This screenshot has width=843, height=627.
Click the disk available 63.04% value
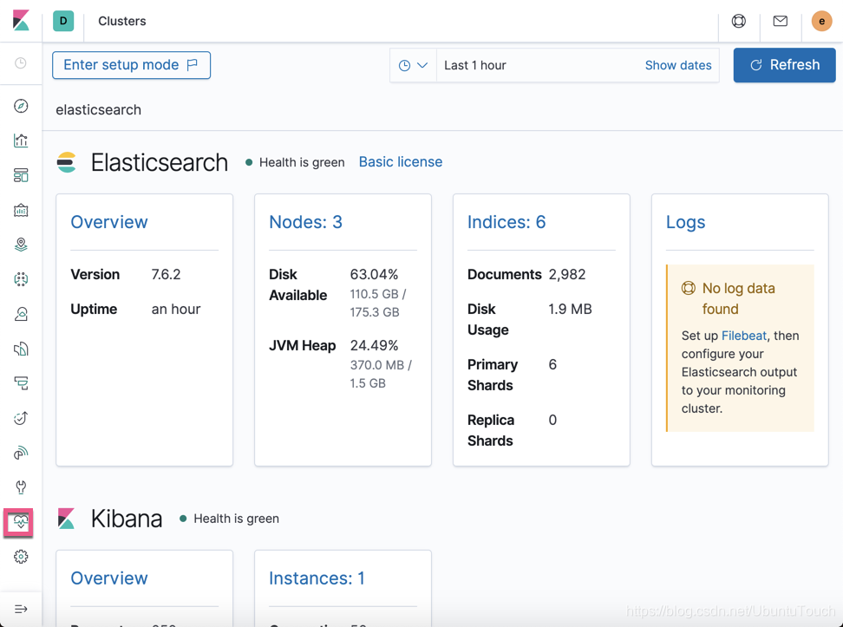[x=374, y=274]
